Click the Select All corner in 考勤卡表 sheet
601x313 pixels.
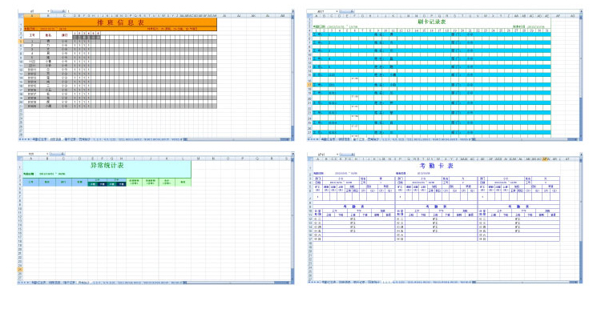tap(310, 159)
